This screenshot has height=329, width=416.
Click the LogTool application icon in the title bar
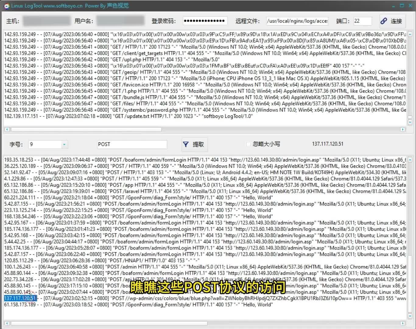coord(6,5)
